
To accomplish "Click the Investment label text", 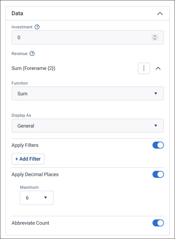I will (x=22, y=27).
